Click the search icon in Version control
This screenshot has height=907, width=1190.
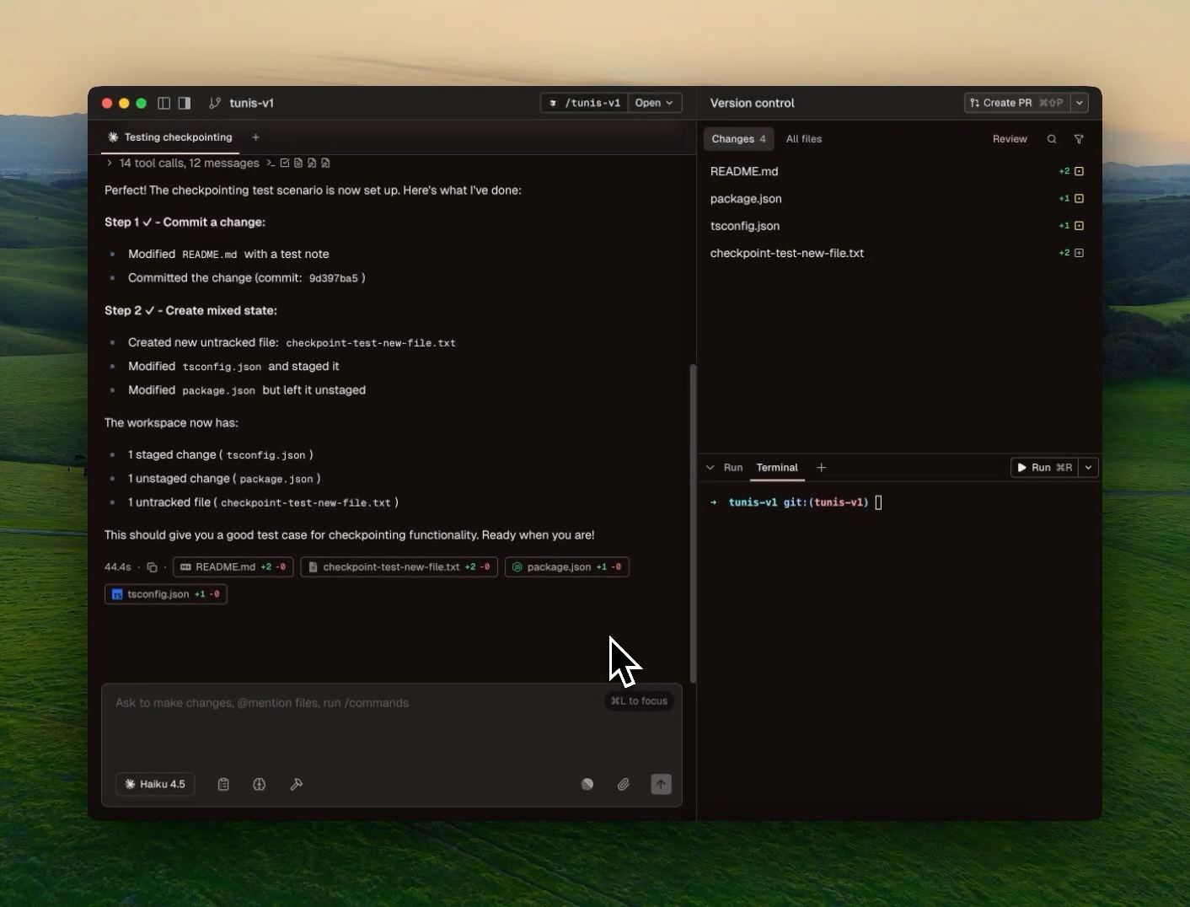point(1052,139)
